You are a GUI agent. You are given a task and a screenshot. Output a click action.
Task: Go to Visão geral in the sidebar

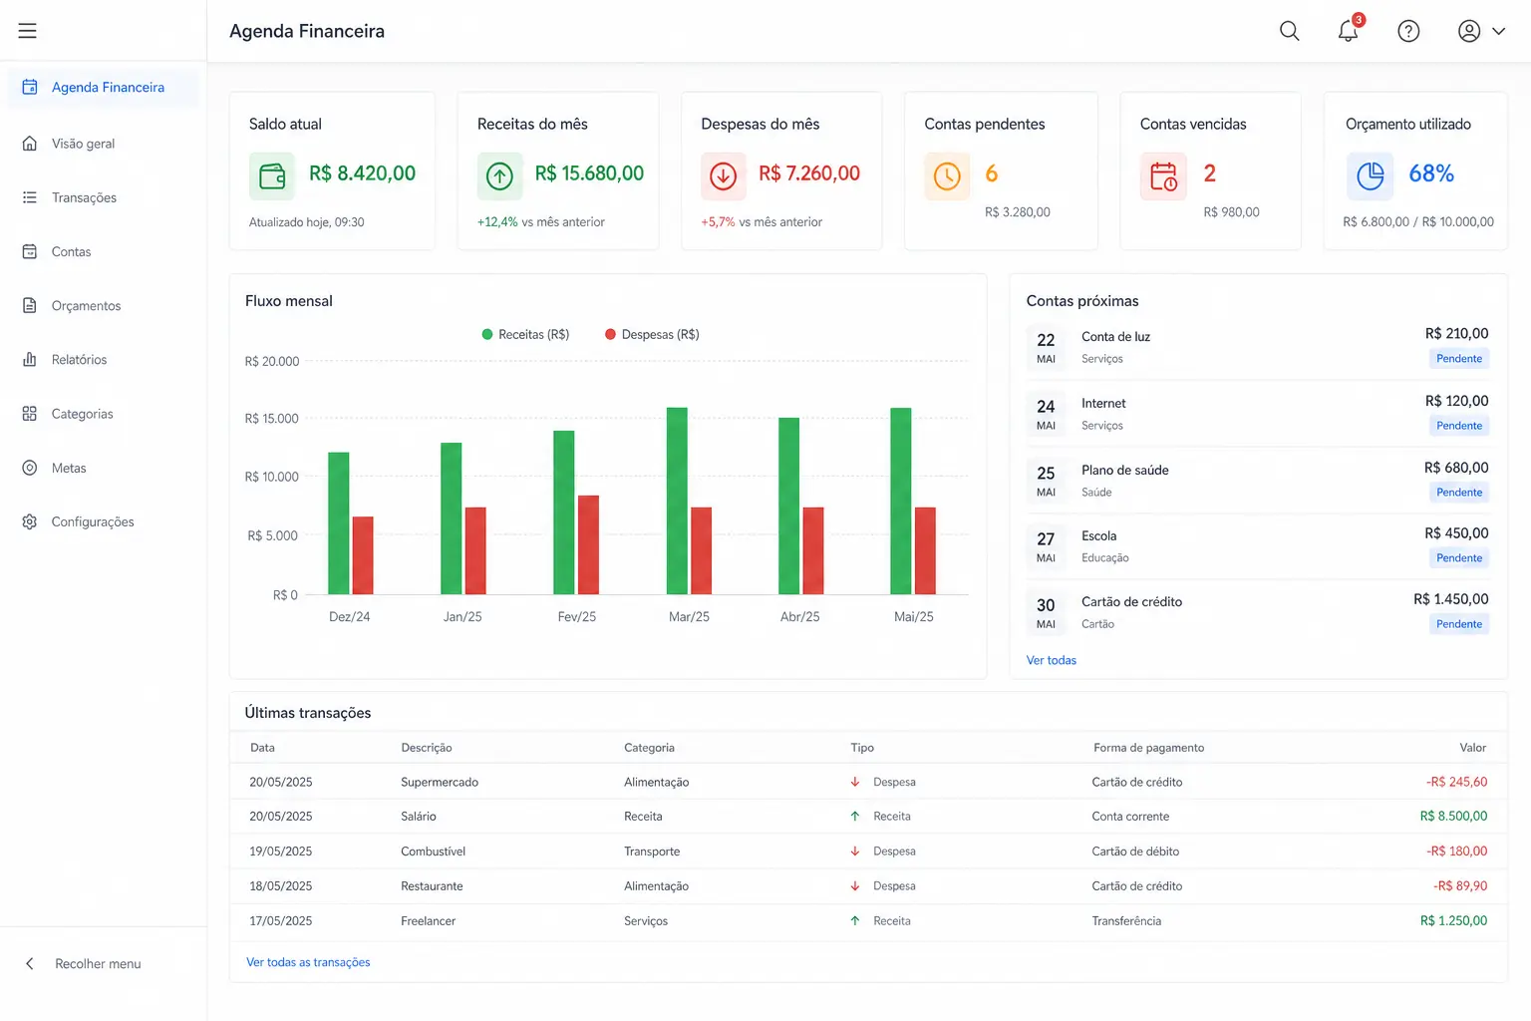[x=104, y=144]
